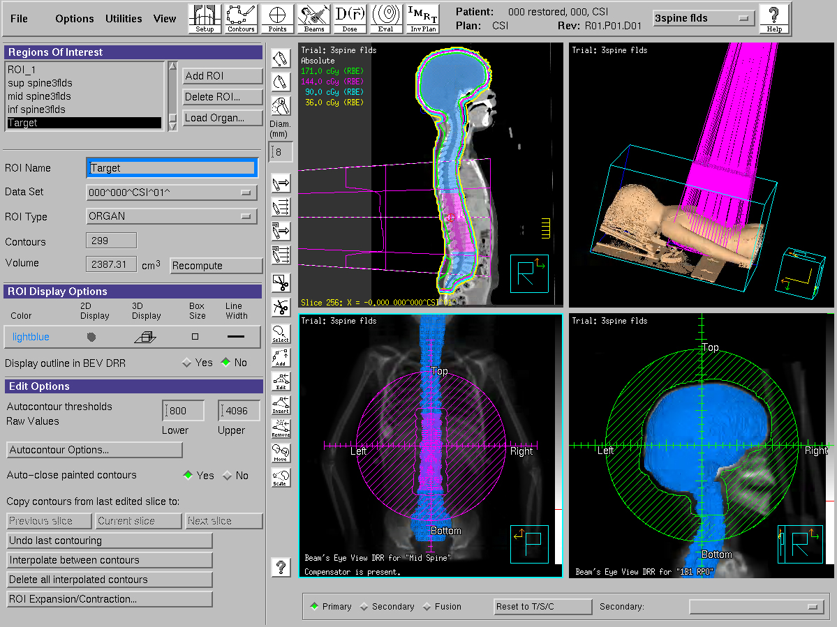837x627 pixels.
Task: Select the freehand pencil contour tool
Action: click(x=281, y=82)
